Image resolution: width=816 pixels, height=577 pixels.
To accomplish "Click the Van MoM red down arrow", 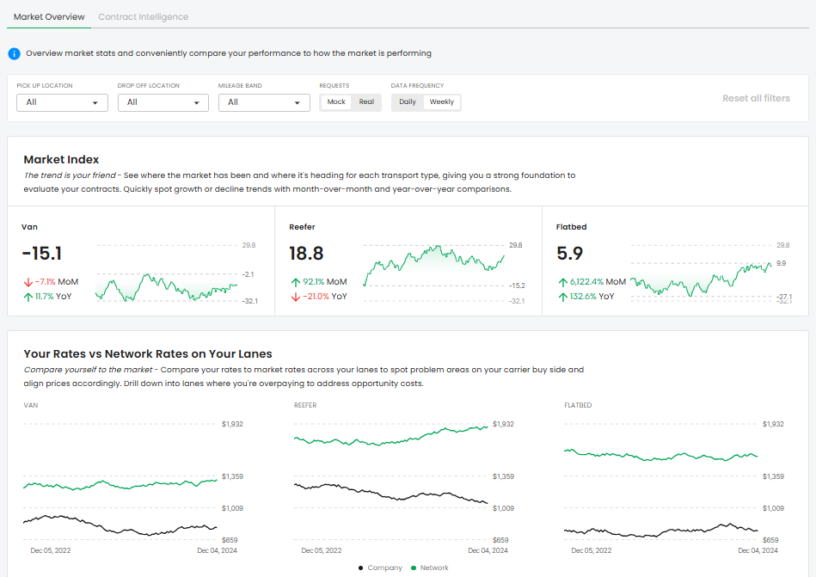I will 28,283.
